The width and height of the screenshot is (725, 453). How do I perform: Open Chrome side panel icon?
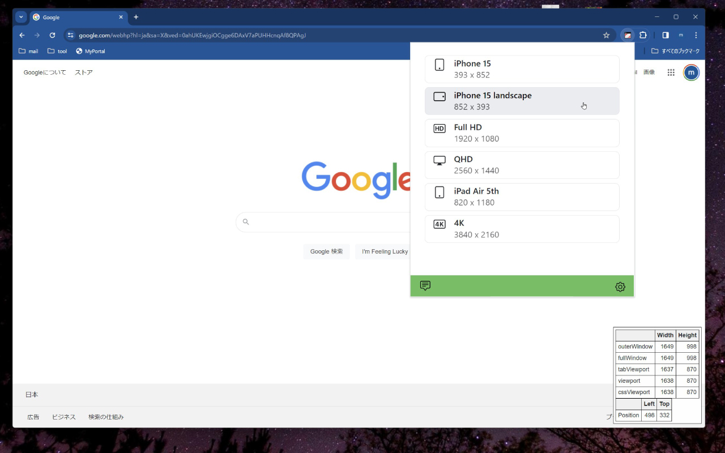pyautogui.click(x=666, y=35)
